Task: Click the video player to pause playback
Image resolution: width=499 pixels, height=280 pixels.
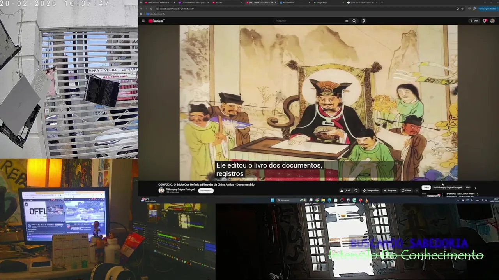Action: click(318, 103)
